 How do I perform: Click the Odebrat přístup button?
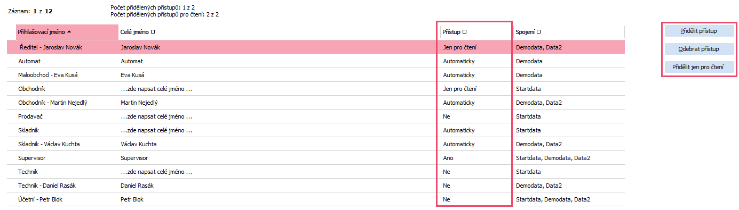[699, 49]
